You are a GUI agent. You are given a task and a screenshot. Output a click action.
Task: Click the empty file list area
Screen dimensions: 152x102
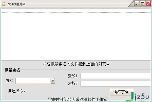76,36
